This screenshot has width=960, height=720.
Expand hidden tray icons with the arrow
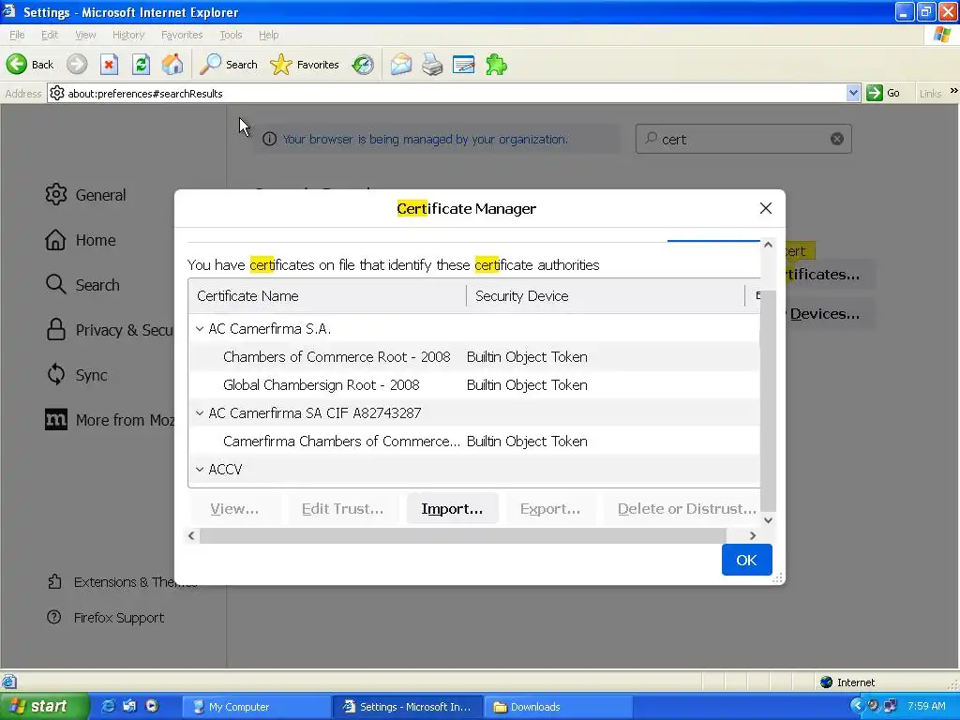coord(857,706)
